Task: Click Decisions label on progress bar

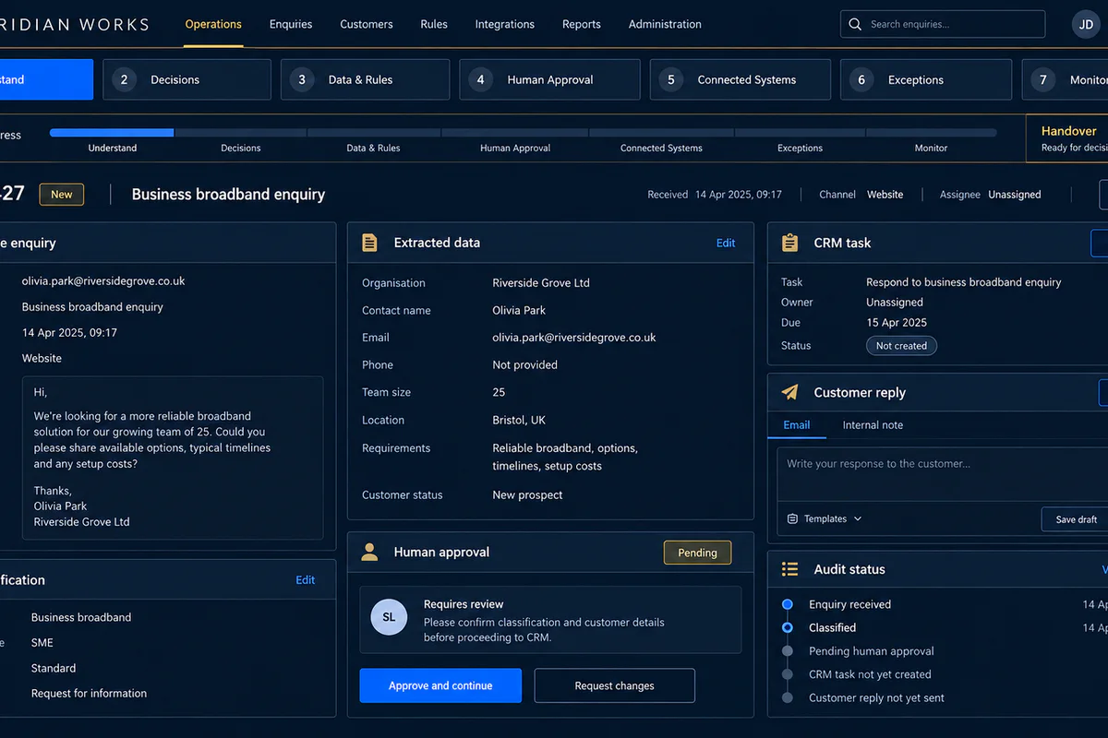Action: [241, 148]
